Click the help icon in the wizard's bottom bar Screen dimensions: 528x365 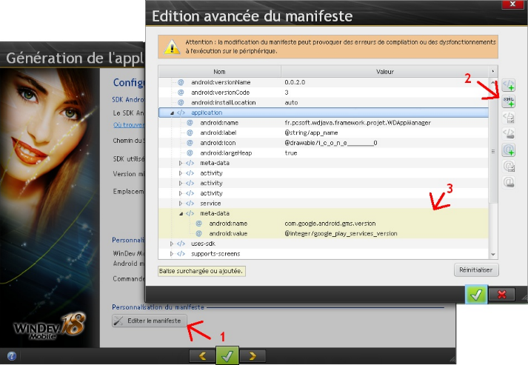tap(11, 356)
